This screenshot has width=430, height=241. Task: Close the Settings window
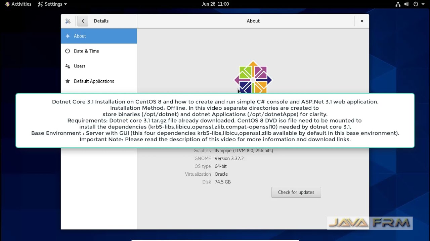362,21
